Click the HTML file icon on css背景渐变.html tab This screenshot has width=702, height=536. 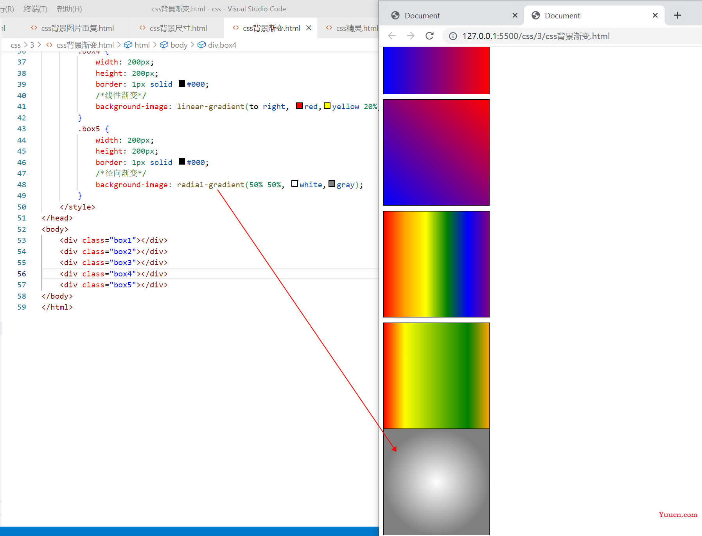pos(235,28)
